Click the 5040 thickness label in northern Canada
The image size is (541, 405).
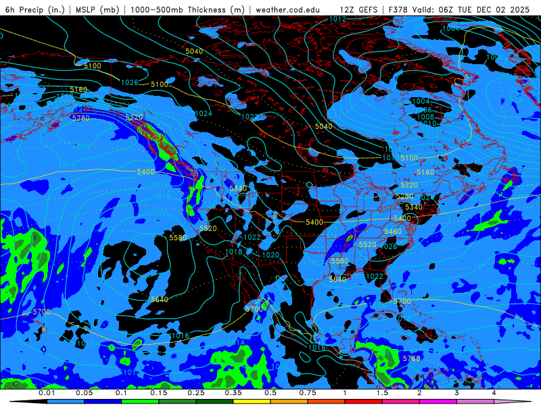pyautogui.click(x=194, y=51)
